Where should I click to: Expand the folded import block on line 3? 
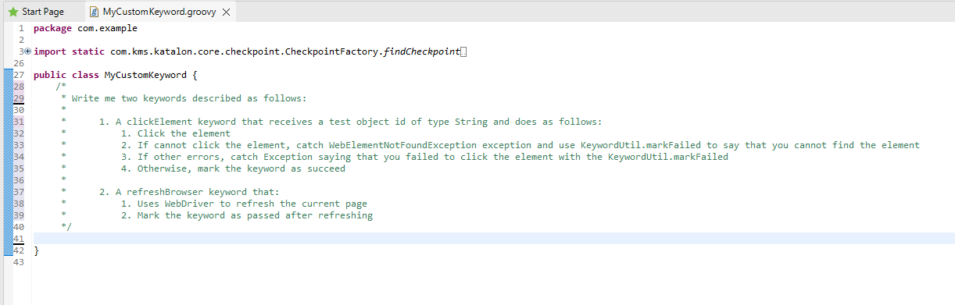(28, 51)
